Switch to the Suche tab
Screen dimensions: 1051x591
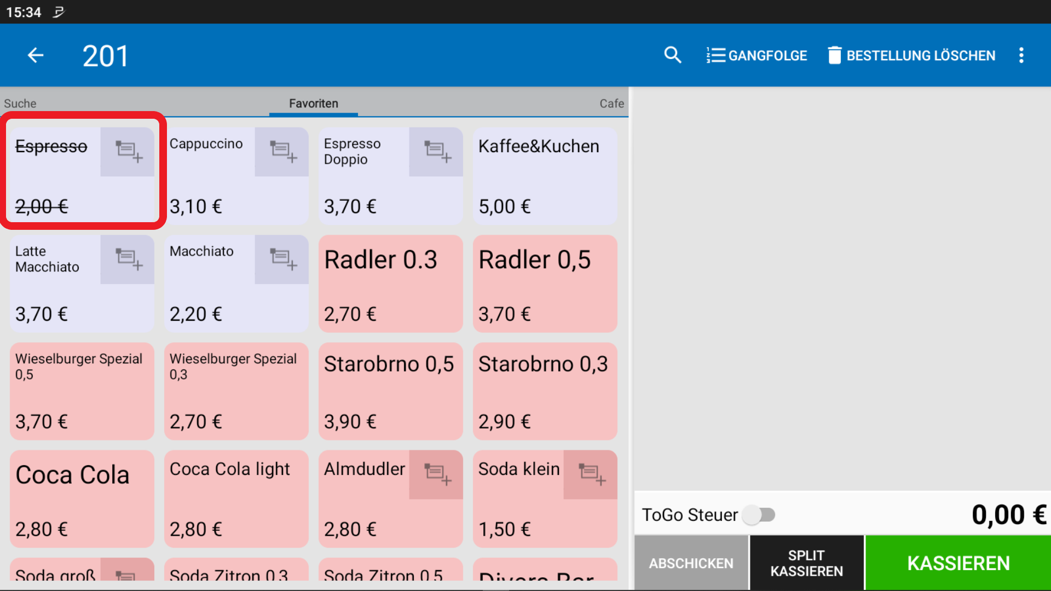(20, 103)
